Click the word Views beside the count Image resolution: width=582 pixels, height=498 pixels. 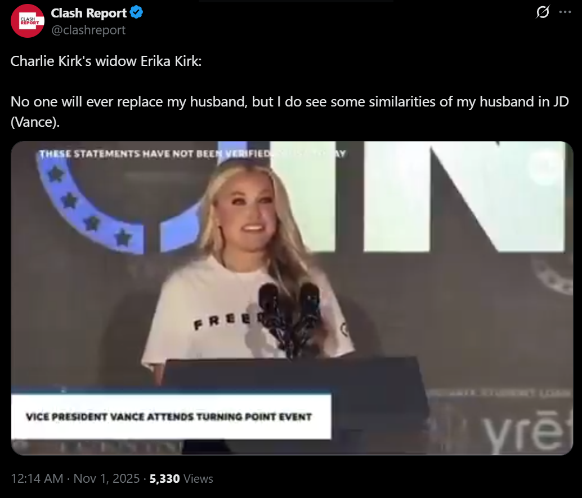[198, 478]
